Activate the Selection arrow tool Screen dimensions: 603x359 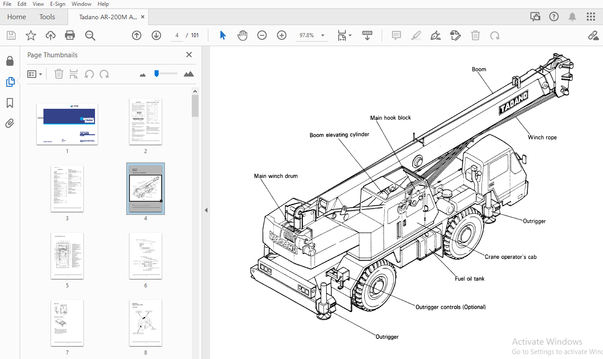coord(223,35)
